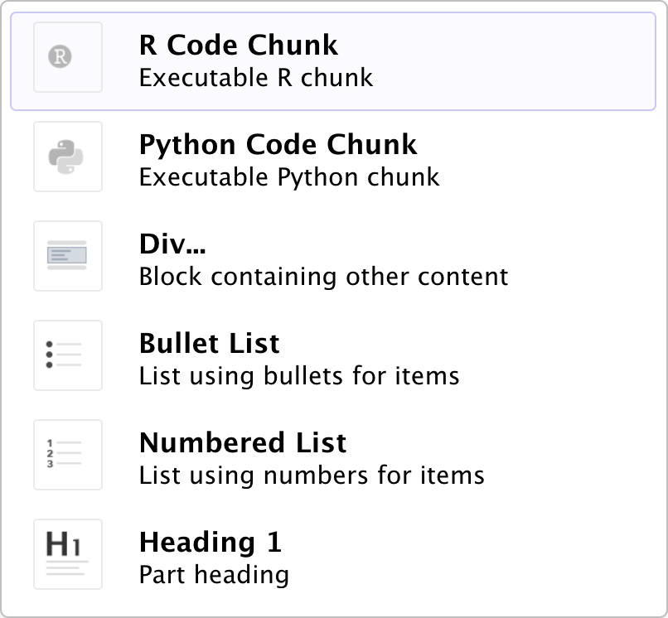Select Numbered List from the menu
The height and width of the screenshot is (618, 668).
242,442
